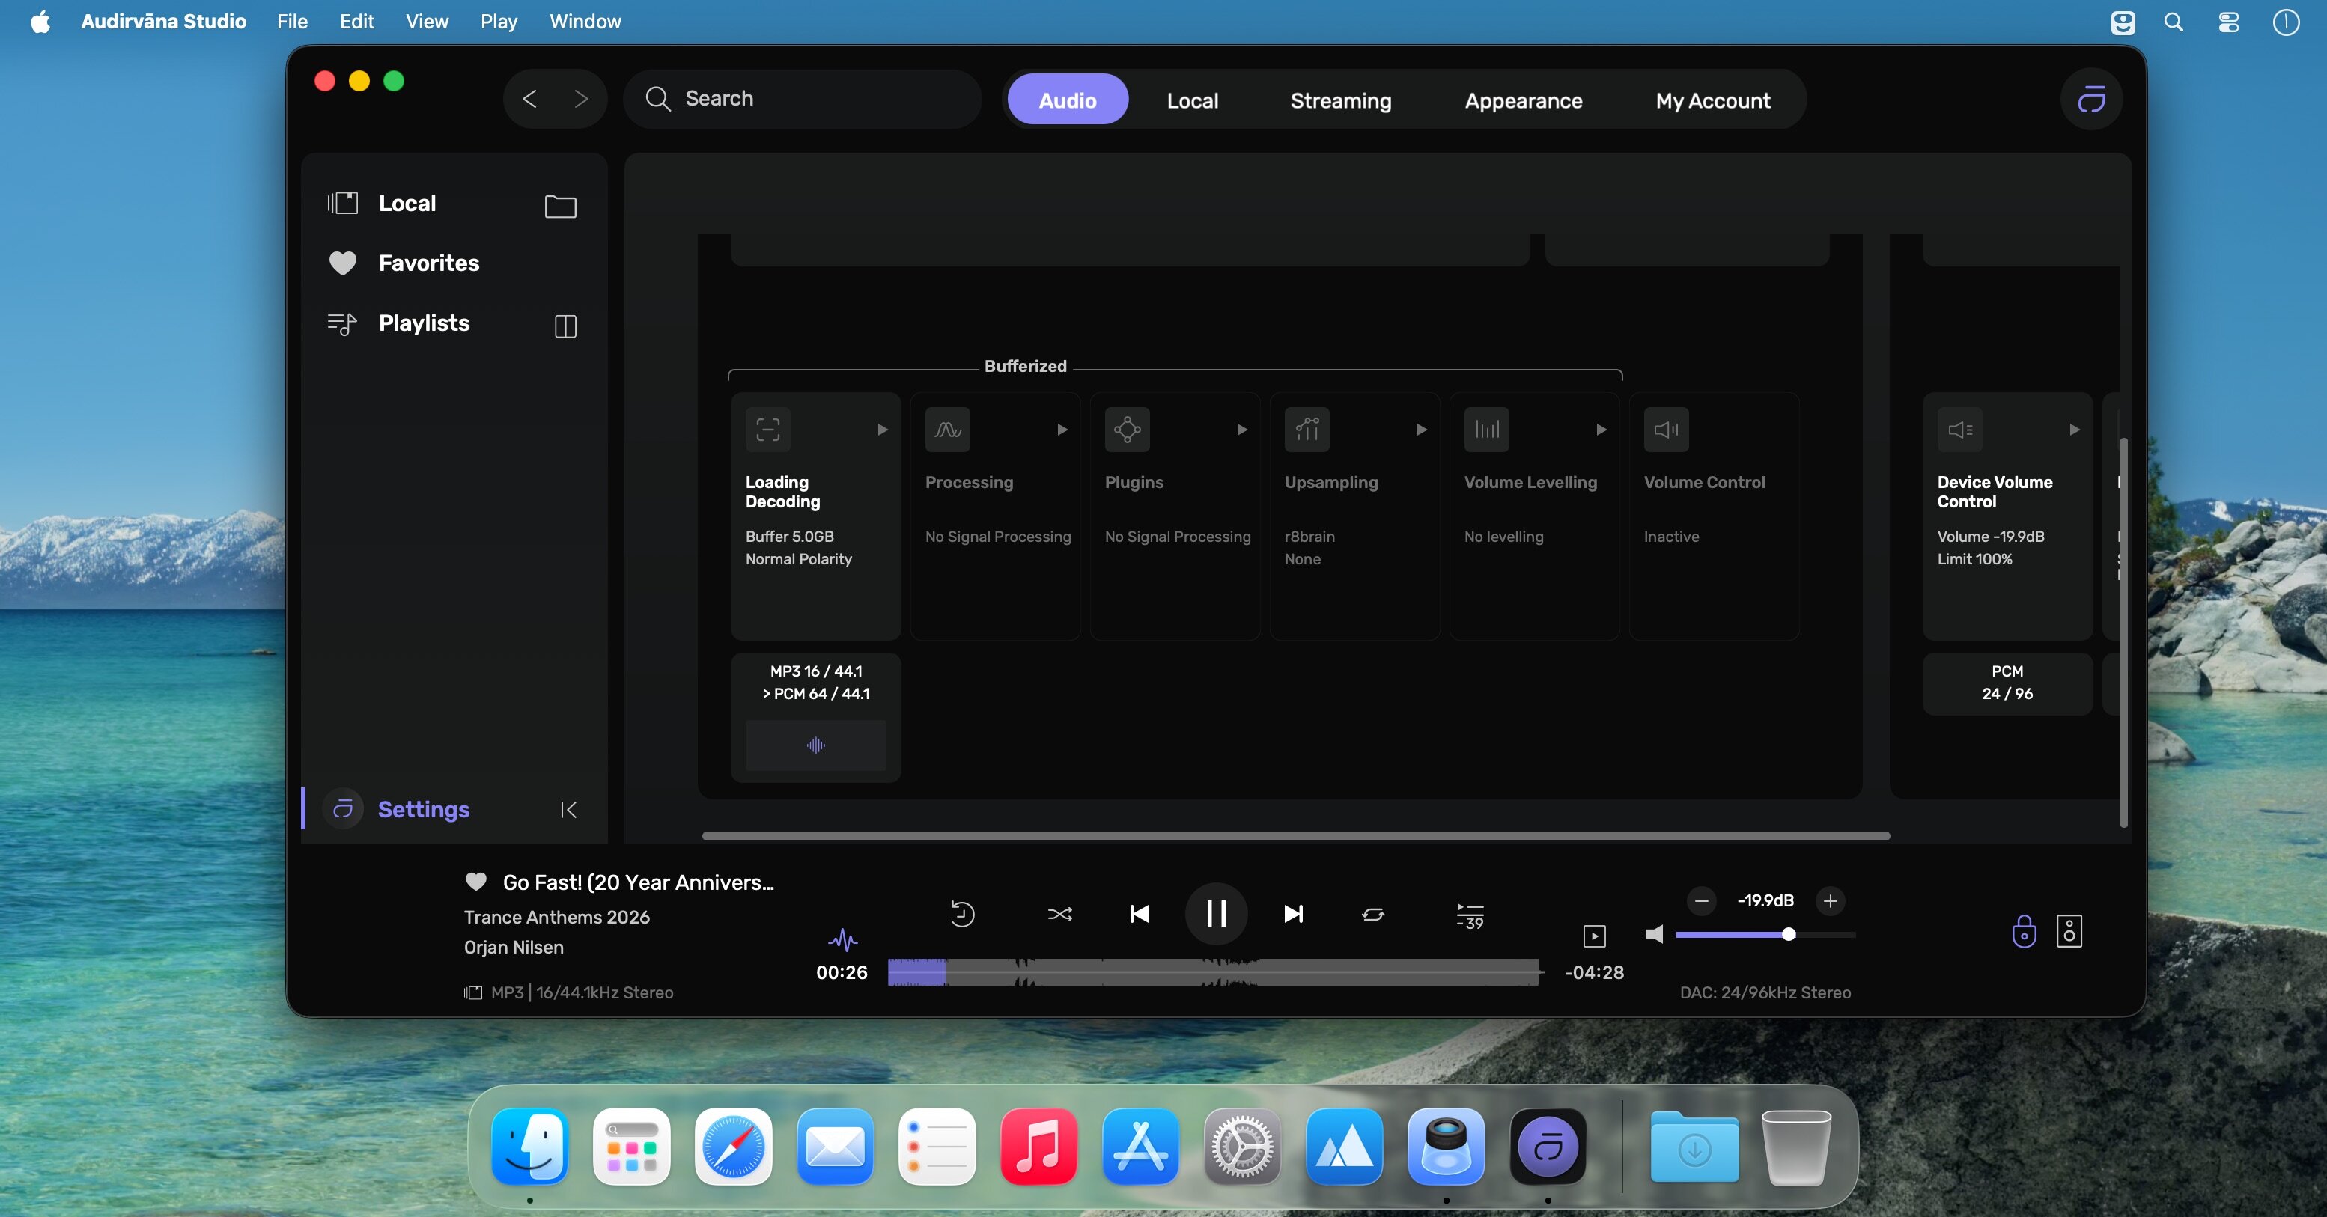Image resolution: width=2327 pixels, height=1217 pixels.
Task: Expand the Upsampling module arrow
Action: [x=1421, y=430]
